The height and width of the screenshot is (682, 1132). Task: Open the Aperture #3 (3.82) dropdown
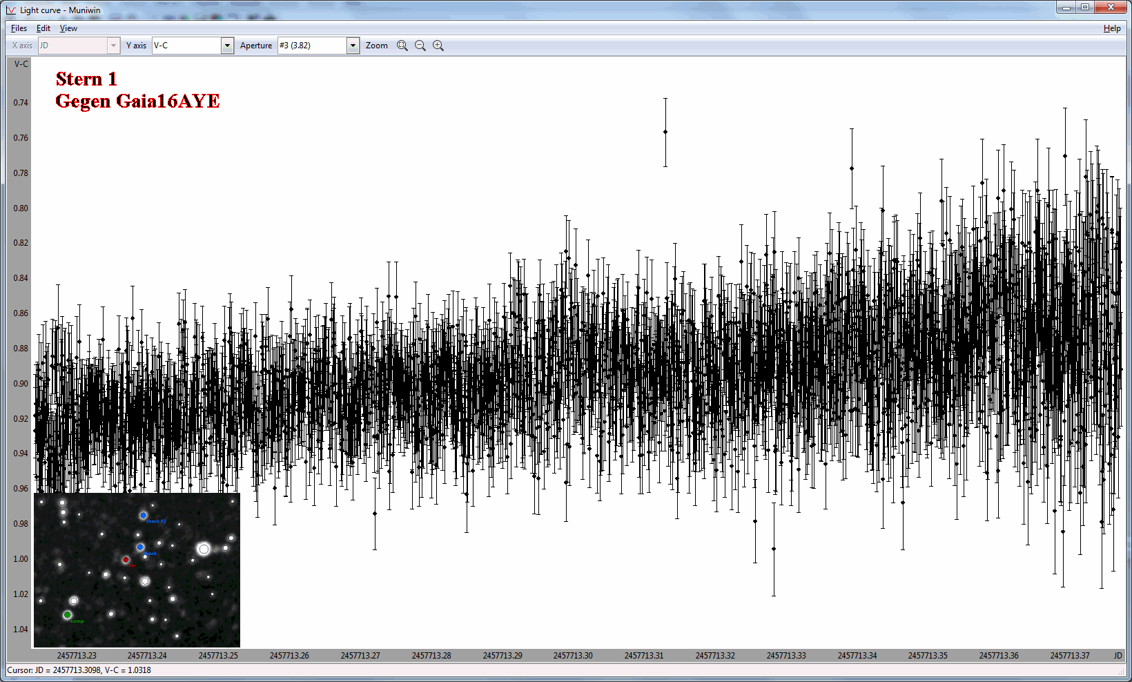[x=353, y=46]
